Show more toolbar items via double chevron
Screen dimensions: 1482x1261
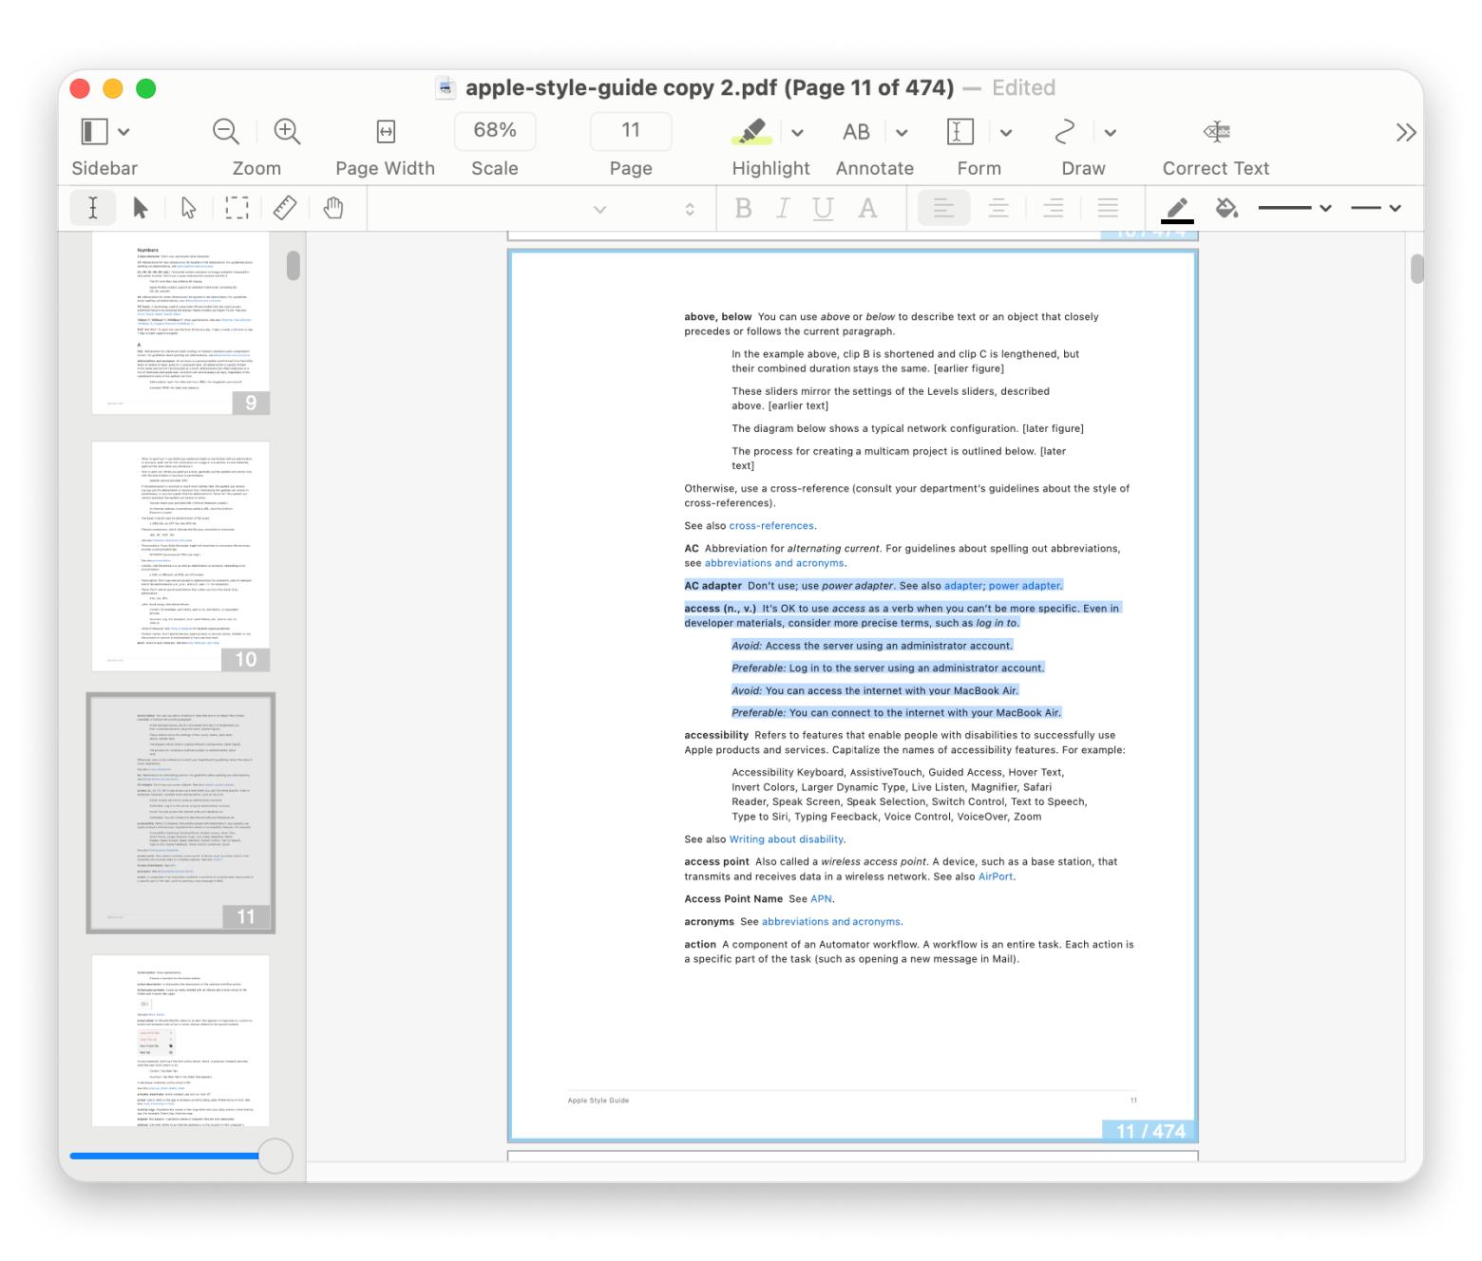click(x=1406, y=132)
